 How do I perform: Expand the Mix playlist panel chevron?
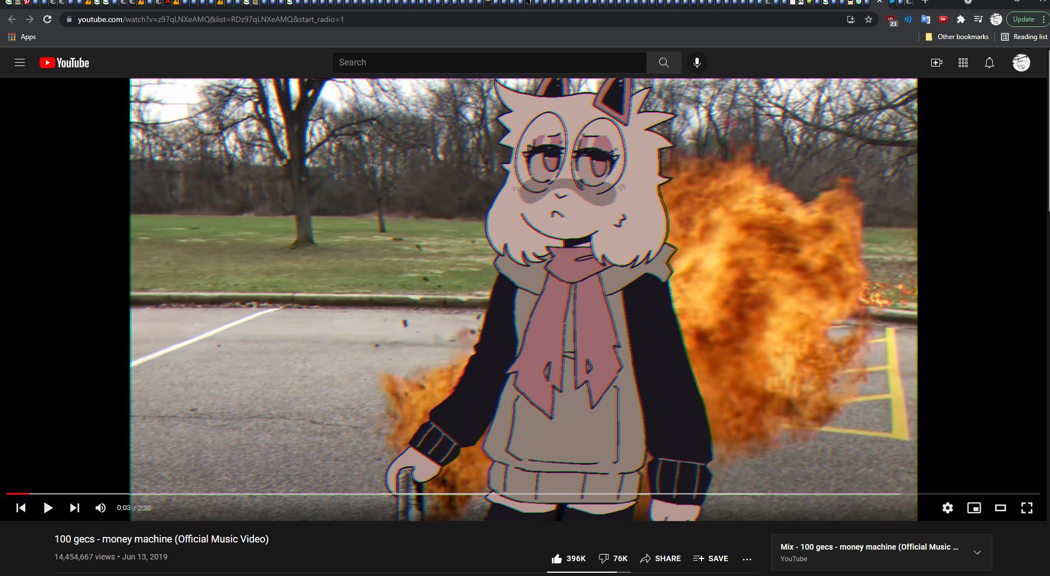coord(977,552)
